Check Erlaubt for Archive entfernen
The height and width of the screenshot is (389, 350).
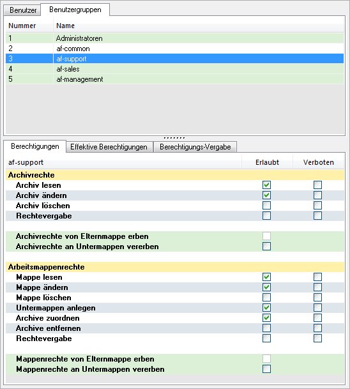267,328
